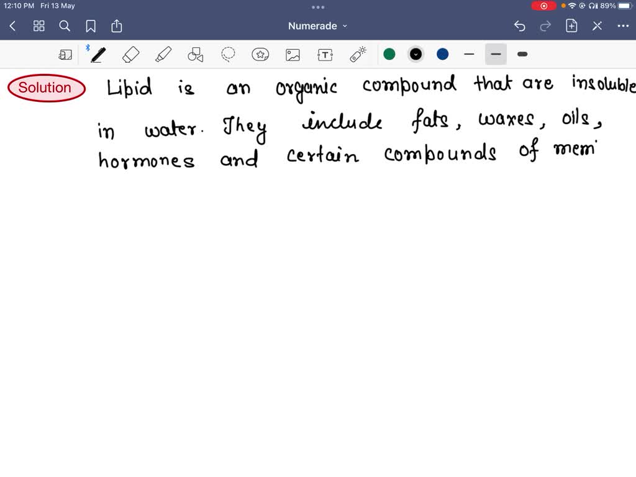The width and height of the screenshot is (636, 477).
Task: Select the Pen tool
Action: 97,55
